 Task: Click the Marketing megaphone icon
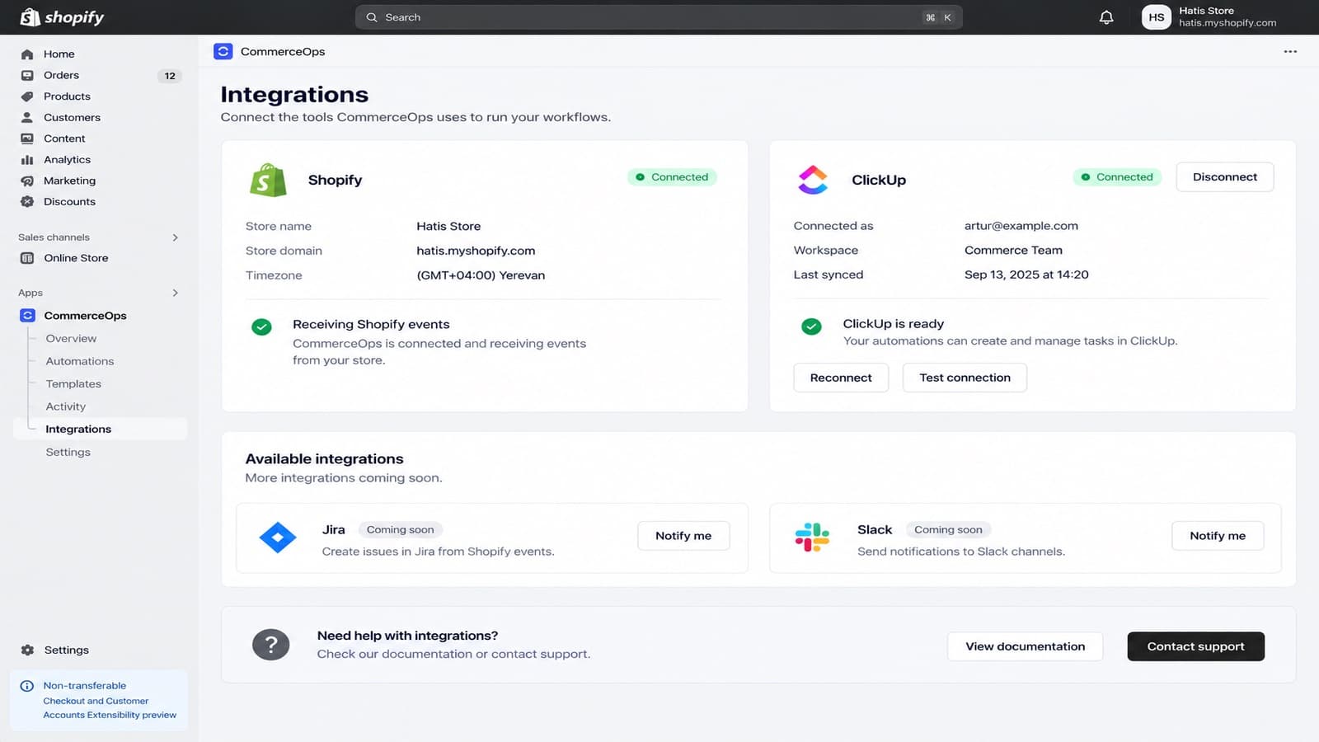pos(27,181)
